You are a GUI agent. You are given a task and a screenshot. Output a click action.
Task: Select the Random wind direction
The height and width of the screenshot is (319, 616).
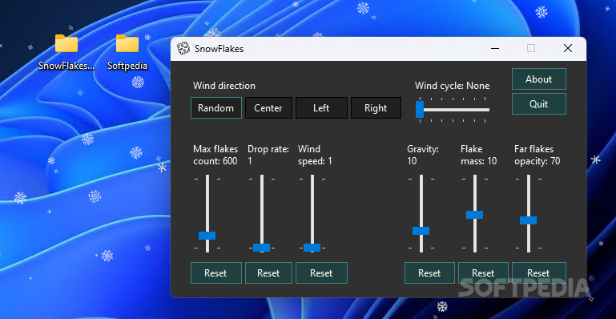click(x=216, y=108)
